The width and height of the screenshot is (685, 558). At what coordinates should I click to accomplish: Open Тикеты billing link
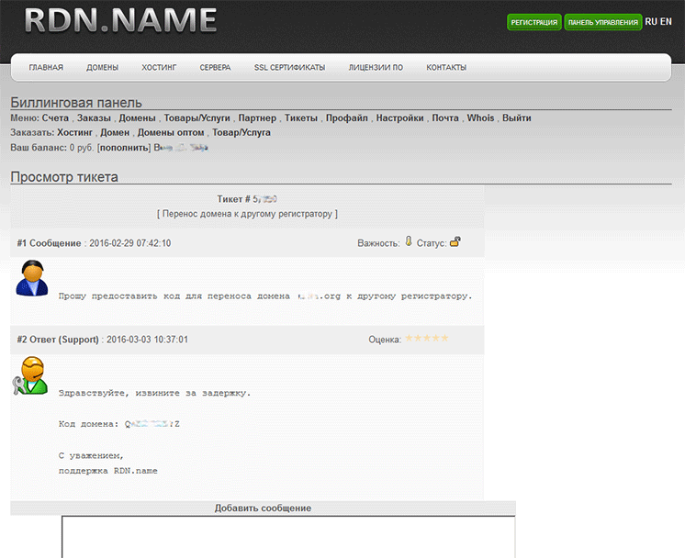pyautogui.click(x=301, y=117)
